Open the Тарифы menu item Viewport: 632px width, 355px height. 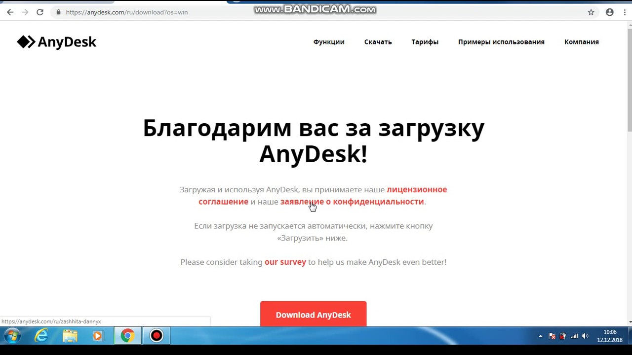click(425, 42)
